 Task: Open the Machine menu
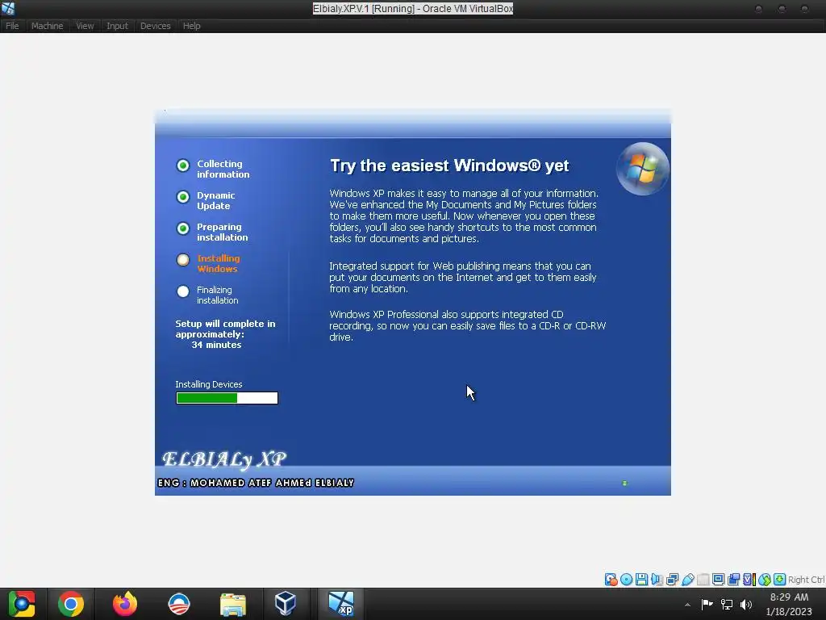(x=47, y=26)
